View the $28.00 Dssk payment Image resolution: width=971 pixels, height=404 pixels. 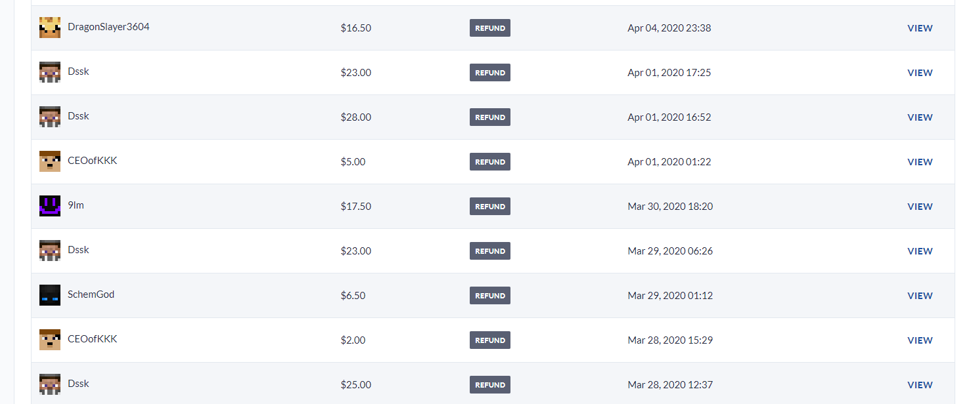click(x=920, y=117)
